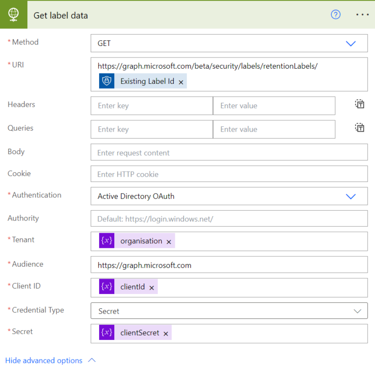Click the Authority input field
The width and height of the screenshot is (375, 377).
coord(229,219)
